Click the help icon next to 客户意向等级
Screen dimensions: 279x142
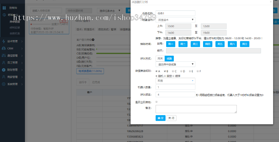93,40
